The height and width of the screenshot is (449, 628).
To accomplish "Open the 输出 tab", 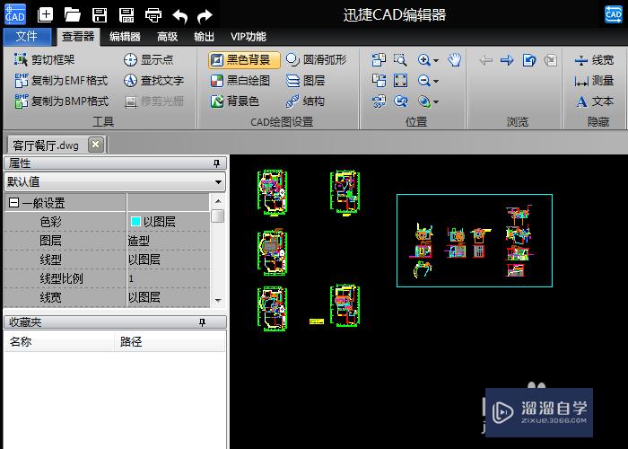I will click(204, 37).
